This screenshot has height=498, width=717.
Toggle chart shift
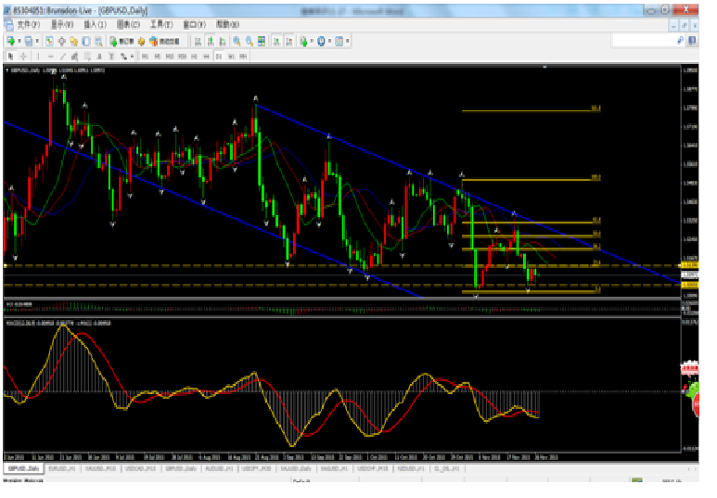pyautogui.click(x=289, y=41)
